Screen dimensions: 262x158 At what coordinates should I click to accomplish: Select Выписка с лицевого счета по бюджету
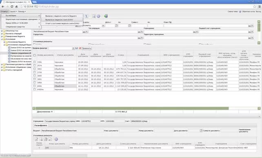[62, 16]
